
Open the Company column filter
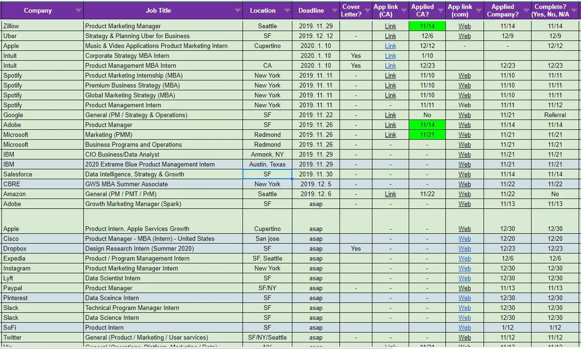point(78,10)
